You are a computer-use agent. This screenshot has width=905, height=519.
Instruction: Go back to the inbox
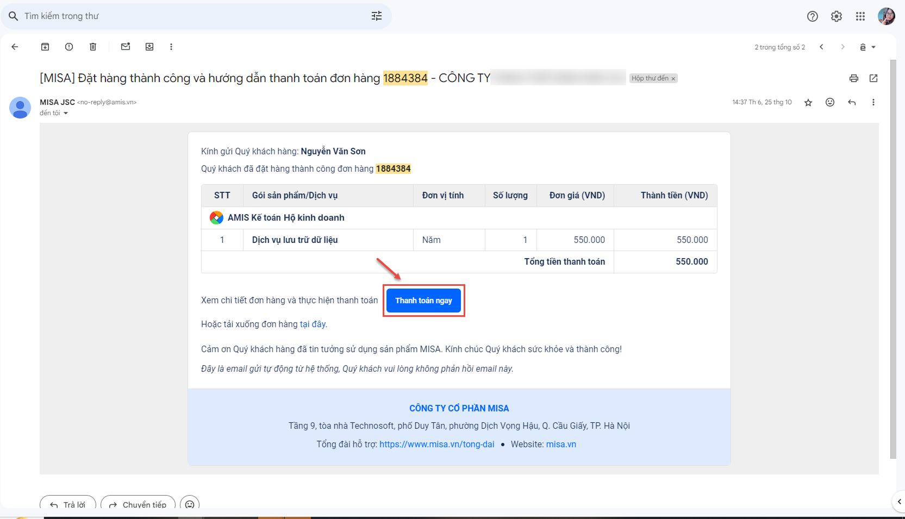15,47
